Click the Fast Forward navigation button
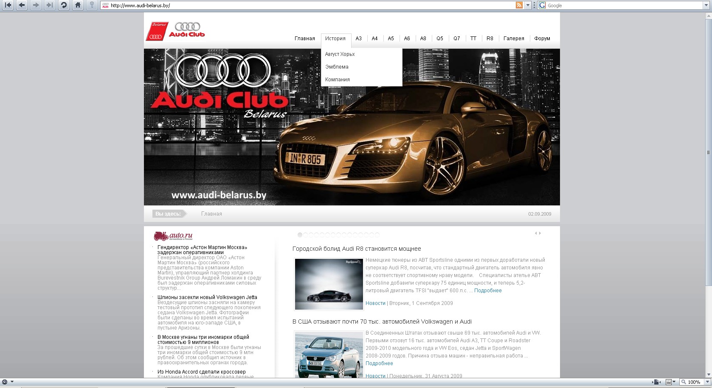712x388 pixels. tap(50, 5)
